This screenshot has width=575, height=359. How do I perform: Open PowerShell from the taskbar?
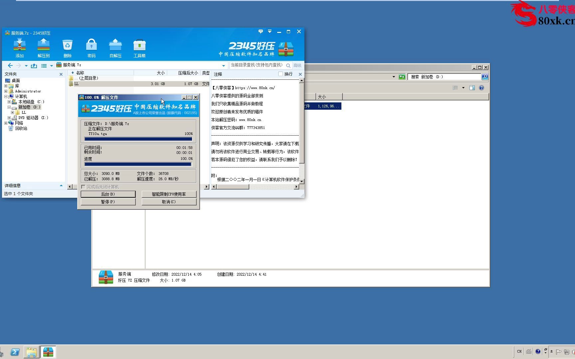click(15, 352)
